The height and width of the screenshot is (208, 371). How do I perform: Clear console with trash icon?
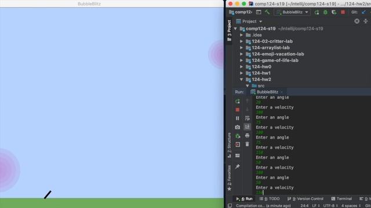pos(248,144)
